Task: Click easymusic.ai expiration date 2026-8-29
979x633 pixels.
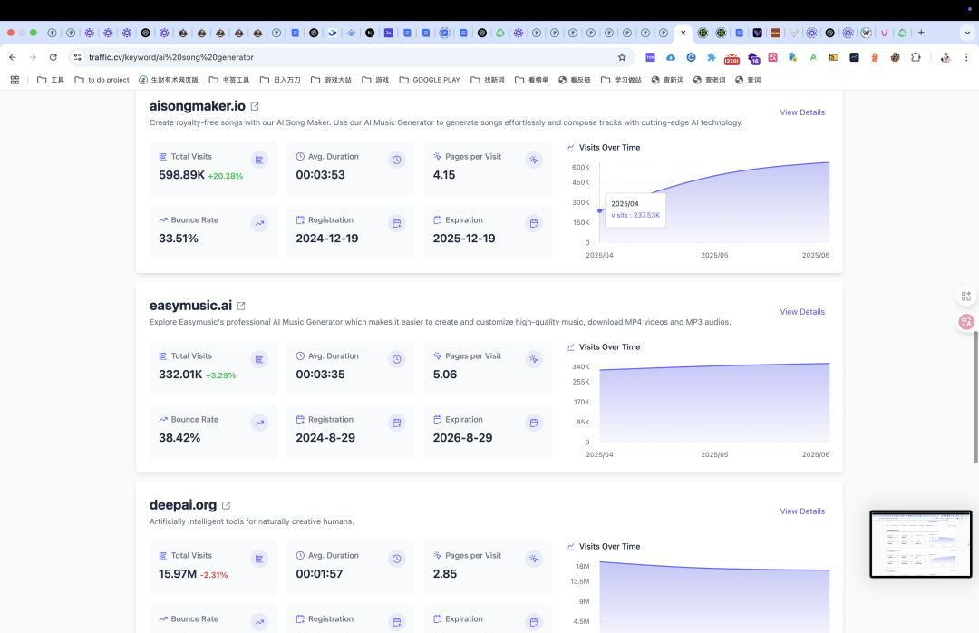Action: pyautogui.click(x=462, y=438)
